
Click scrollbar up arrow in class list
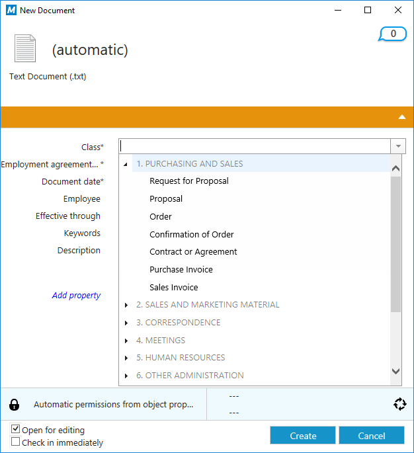(395, 168)
